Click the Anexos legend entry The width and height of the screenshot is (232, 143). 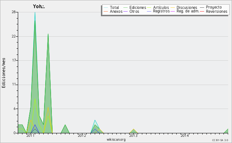(116, 11)
